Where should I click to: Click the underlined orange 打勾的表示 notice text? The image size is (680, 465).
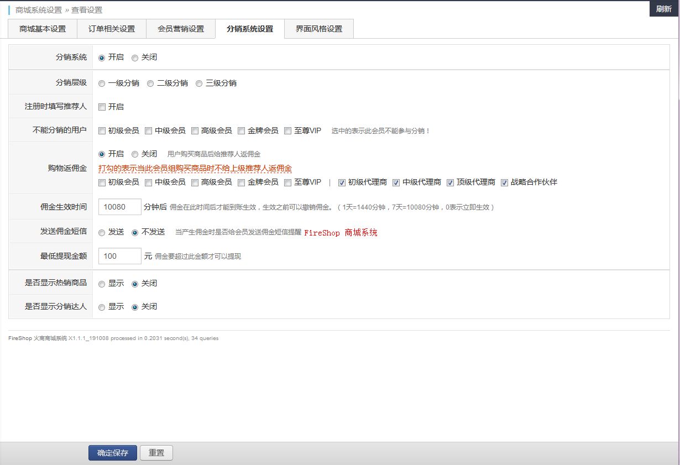(195, 168)
